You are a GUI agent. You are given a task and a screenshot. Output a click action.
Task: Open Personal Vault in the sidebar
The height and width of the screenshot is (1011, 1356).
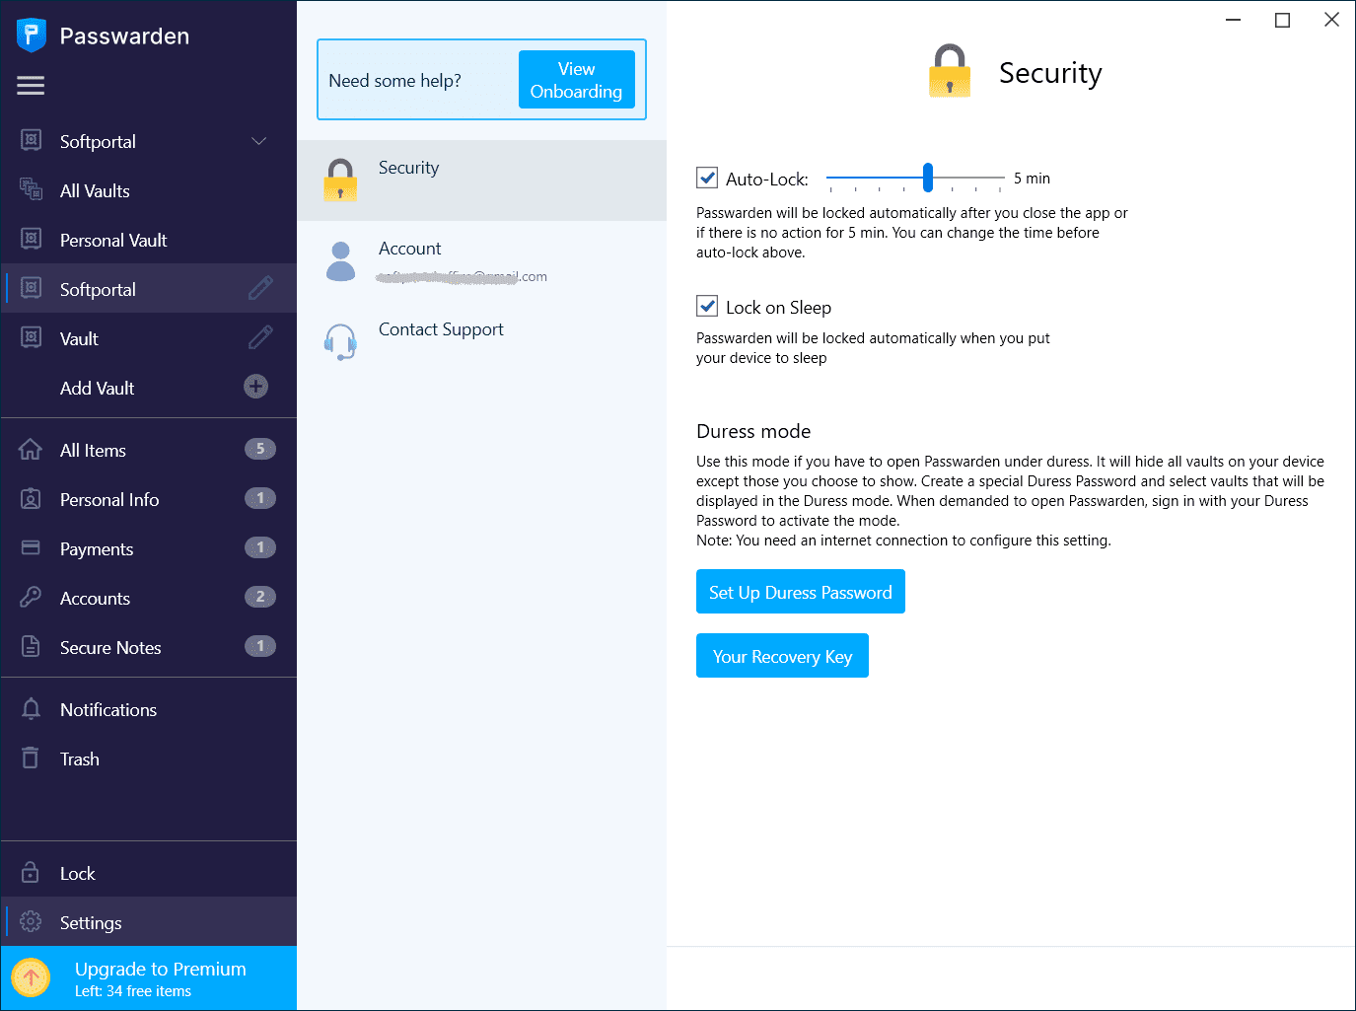click(x=149, y=240)
